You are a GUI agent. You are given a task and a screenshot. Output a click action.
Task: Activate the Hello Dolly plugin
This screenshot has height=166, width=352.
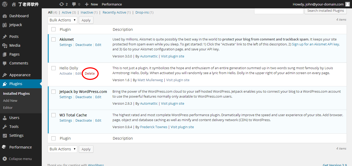[x=66, y=73]
